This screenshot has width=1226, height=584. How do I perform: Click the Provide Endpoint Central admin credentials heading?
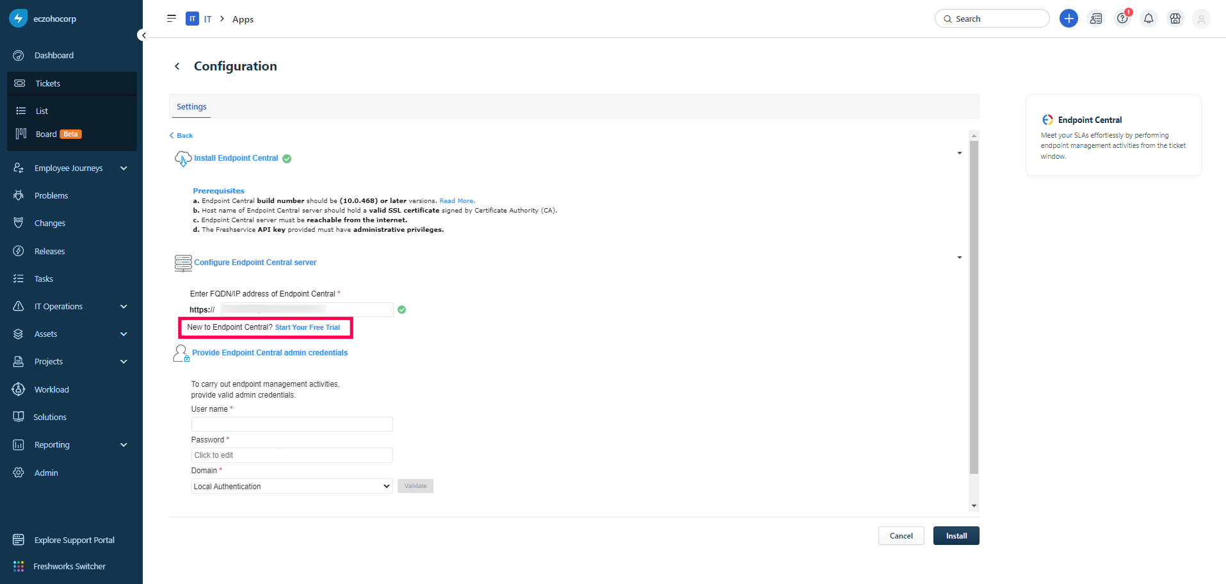click(x=270, y=353)
